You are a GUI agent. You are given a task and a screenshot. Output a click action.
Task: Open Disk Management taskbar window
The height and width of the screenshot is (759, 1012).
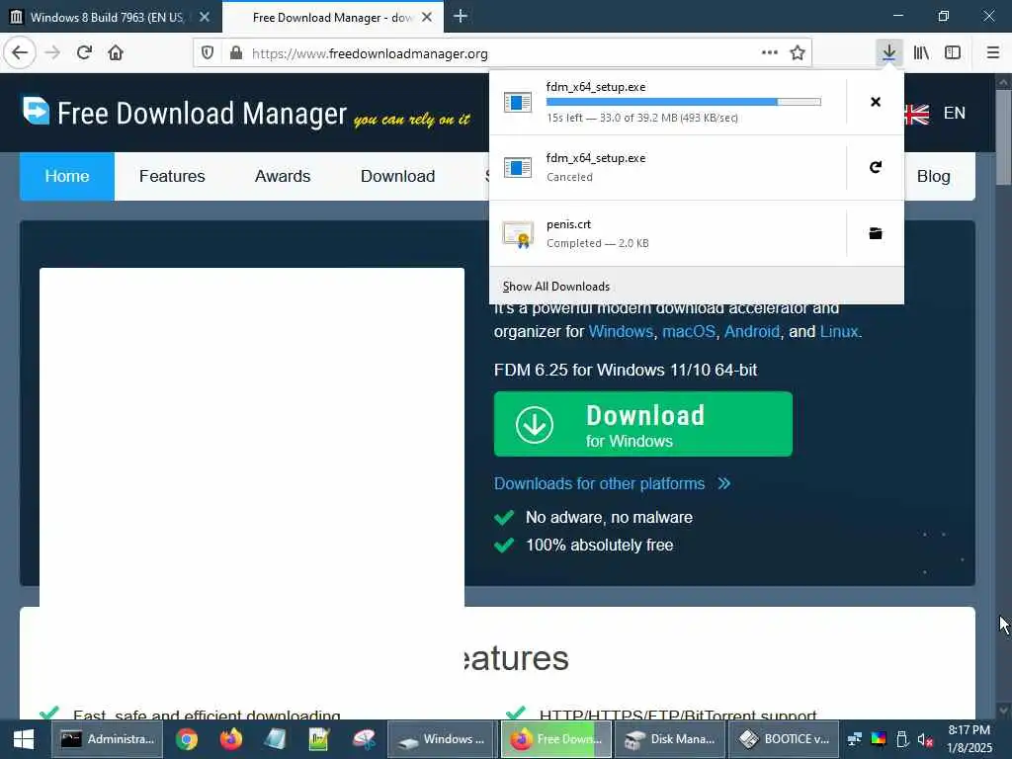click(671, 739)
